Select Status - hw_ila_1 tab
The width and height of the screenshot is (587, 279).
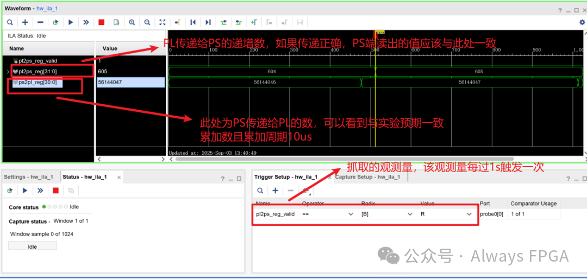pyautogui.click(x=85, y=177)
